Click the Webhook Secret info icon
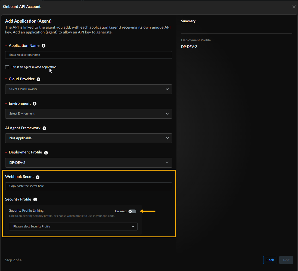Viewport: 298px width, 271px height. [x=38, y=177]
